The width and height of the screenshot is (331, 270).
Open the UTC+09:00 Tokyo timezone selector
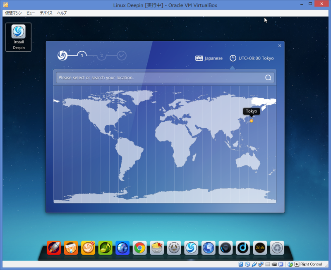252,58
